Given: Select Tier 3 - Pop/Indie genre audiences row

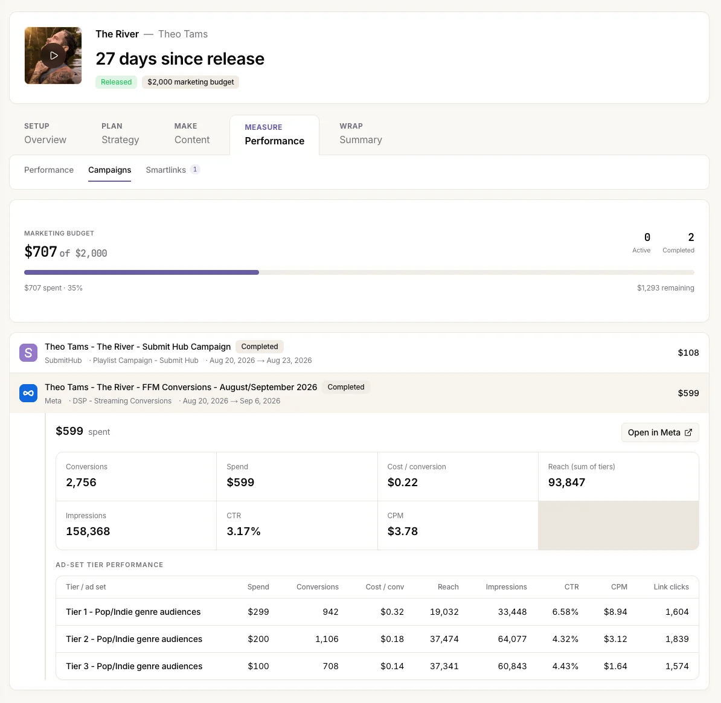Looking at the screenshot, I should click(x=377, y=666).
